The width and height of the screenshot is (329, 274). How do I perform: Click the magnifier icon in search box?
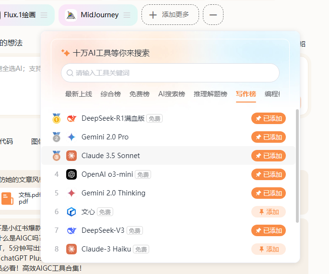coord(70,73)
